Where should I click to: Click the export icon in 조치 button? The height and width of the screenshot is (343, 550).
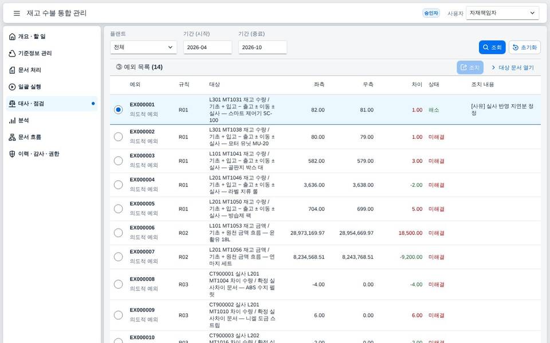click(463, 67)
